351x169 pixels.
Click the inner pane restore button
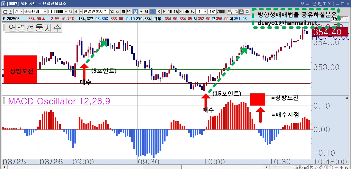coord(341,19)
